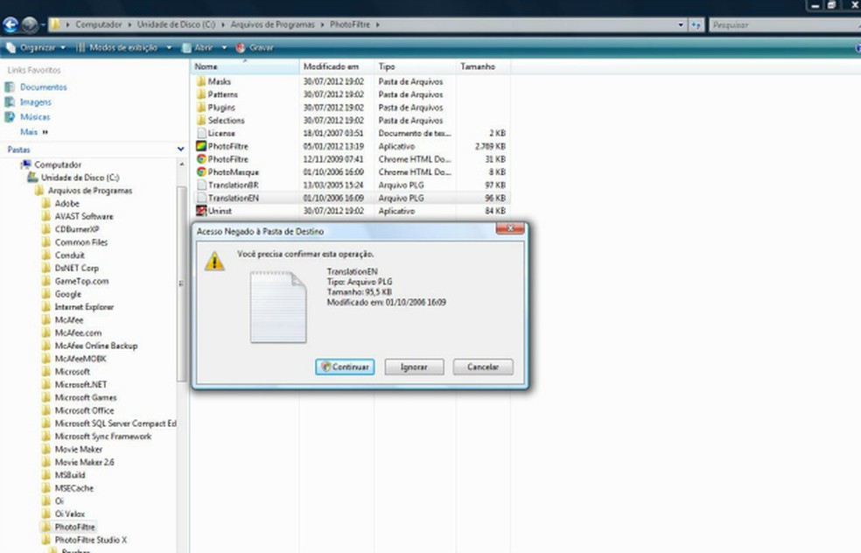Click the address bar refresh button

pyautogui.click(x=696, y=24)
